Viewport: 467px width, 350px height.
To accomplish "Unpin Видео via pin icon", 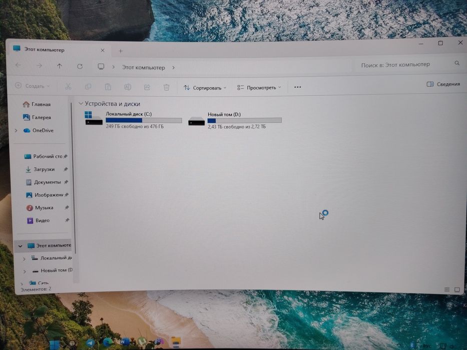I will pyautogui.click(x=67, y=220).
